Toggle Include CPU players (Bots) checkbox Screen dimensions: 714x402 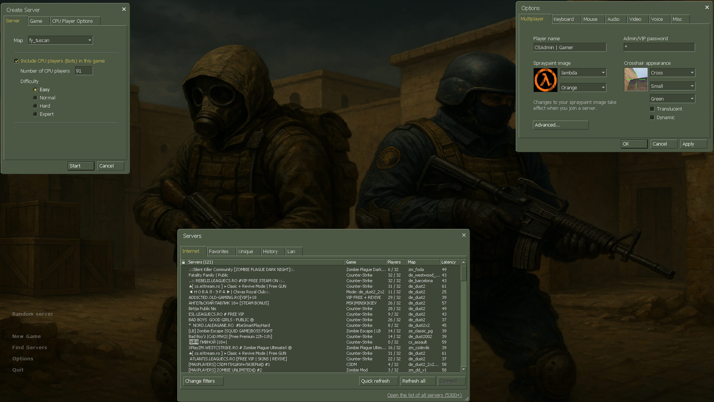click(x=16, y=61)
